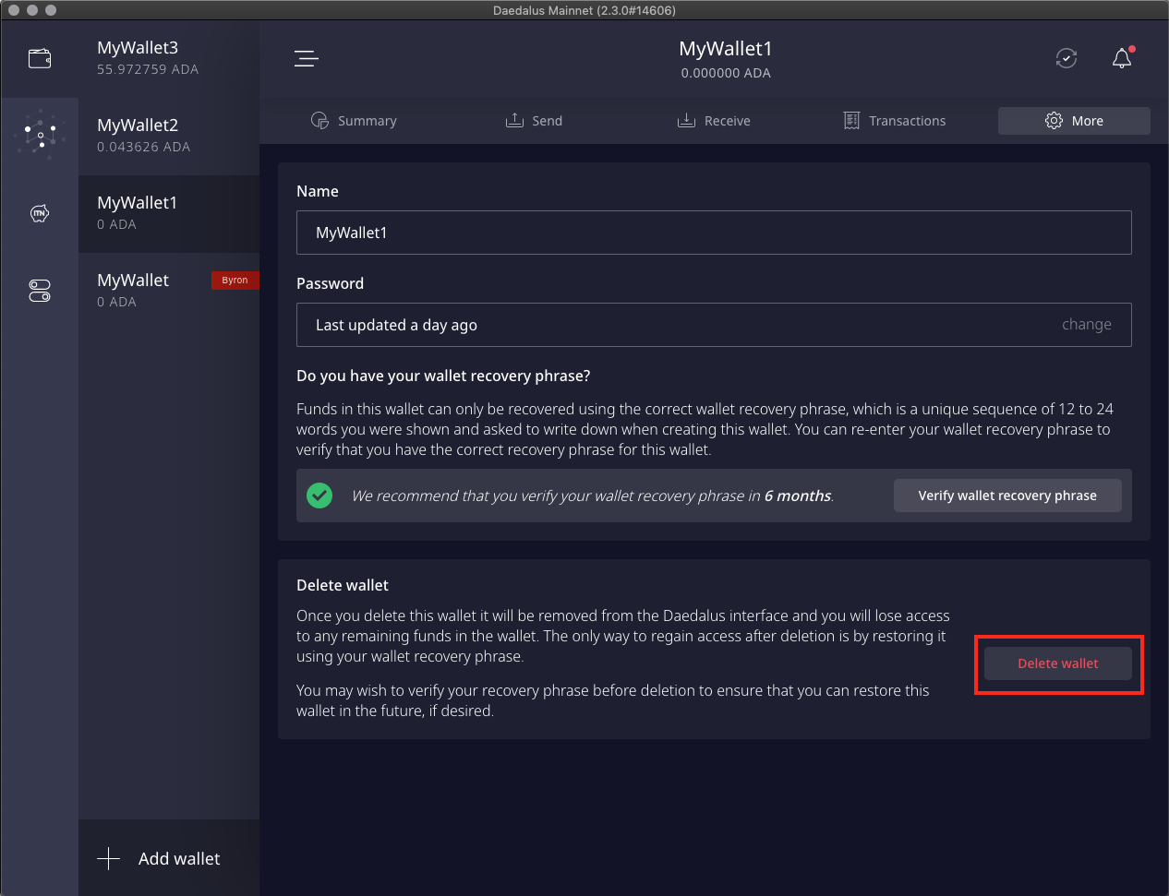Select MyWallet2 in the wallet list
1169x896 pixels.
tap(169, 136)
